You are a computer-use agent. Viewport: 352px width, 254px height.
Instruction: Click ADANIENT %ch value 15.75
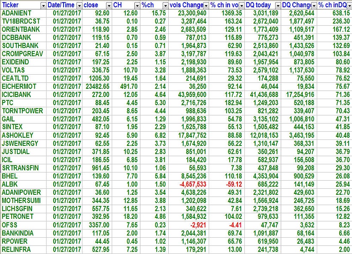[159, 13]
